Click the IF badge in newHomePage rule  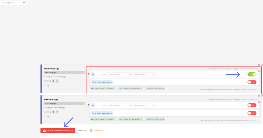click(93, 74)
